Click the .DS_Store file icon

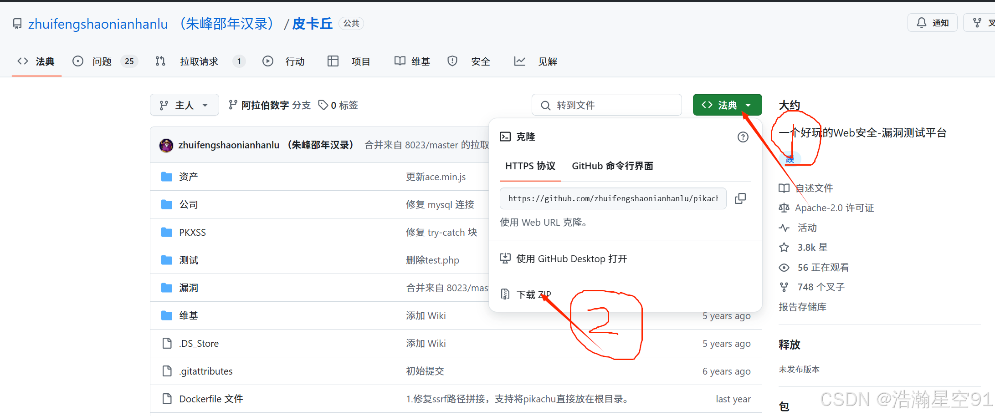167,343
